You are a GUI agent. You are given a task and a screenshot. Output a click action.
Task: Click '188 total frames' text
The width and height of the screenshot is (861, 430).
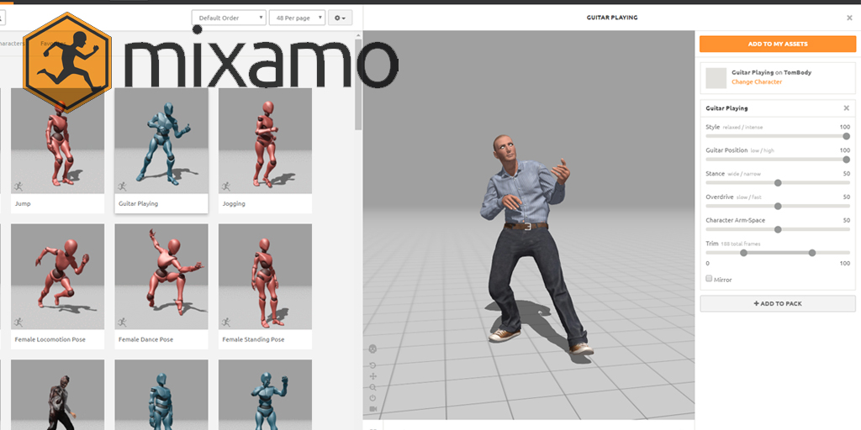pos(741,244)
